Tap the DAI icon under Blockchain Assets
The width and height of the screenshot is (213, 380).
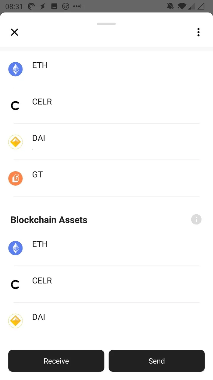15,321
